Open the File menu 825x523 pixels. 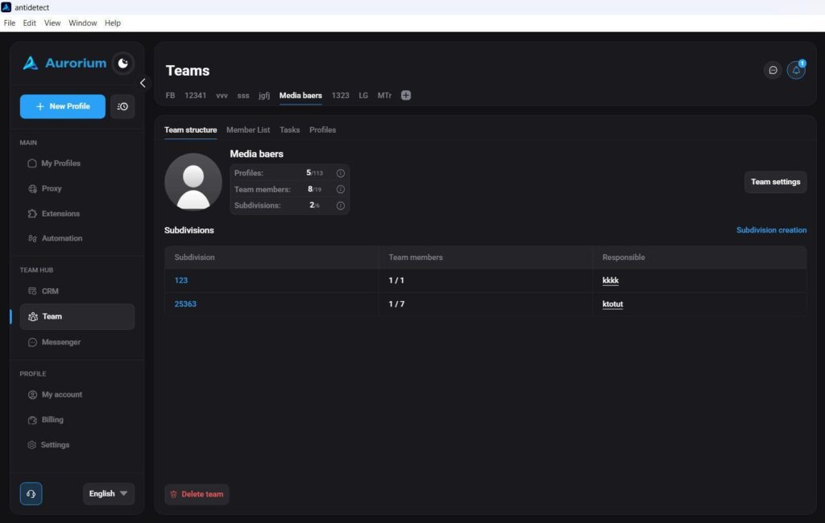tap(10, 23)
